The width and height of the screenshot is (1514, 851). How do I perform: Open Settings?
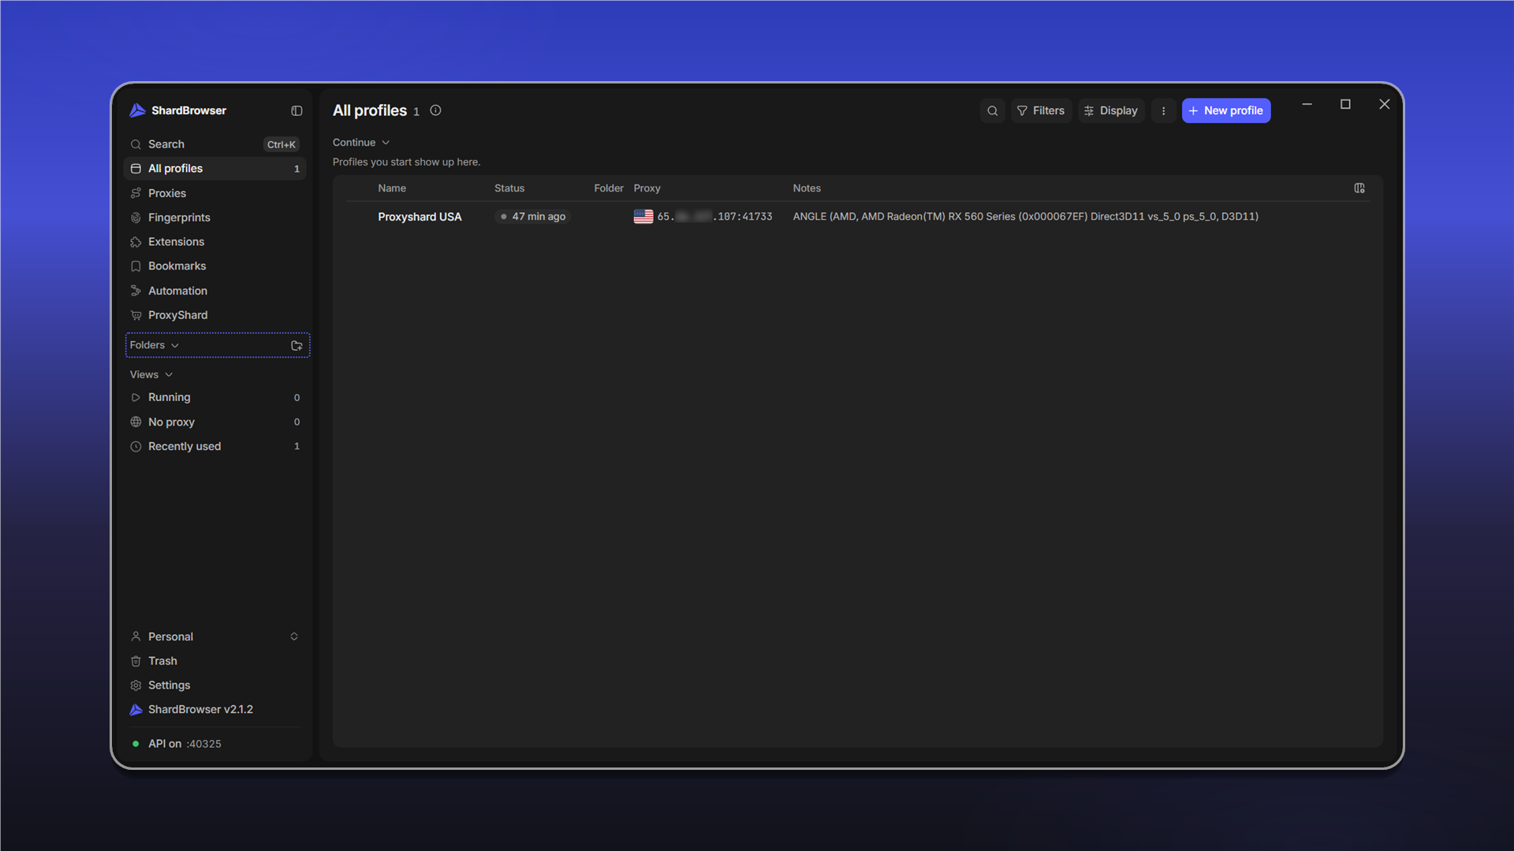pos(214,686)
